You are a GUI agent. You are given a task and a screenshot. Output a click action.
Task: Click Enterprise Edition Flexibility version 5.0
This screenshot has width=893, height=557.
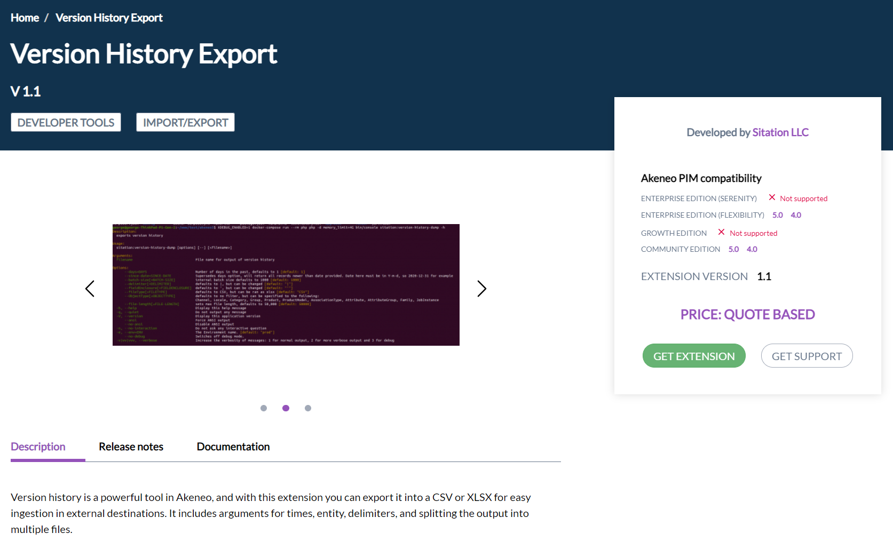(x=777, y=215)
